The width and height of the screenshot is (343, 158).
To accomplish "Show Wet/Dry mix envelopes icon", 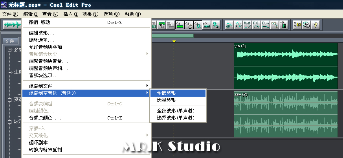I will 248,25.
